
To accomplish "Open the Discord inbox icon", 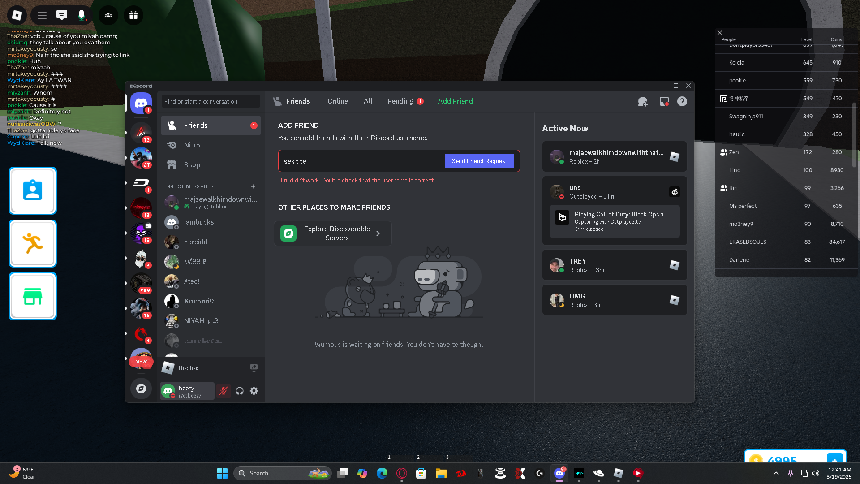I will click(664, 102).
